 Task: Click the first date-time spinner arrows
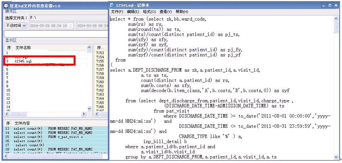tap(70, 26)
